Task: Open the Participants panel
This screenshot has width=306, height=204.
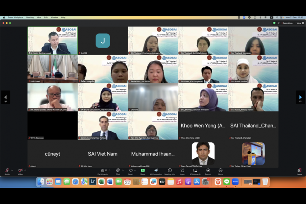Action: point(102,171)
